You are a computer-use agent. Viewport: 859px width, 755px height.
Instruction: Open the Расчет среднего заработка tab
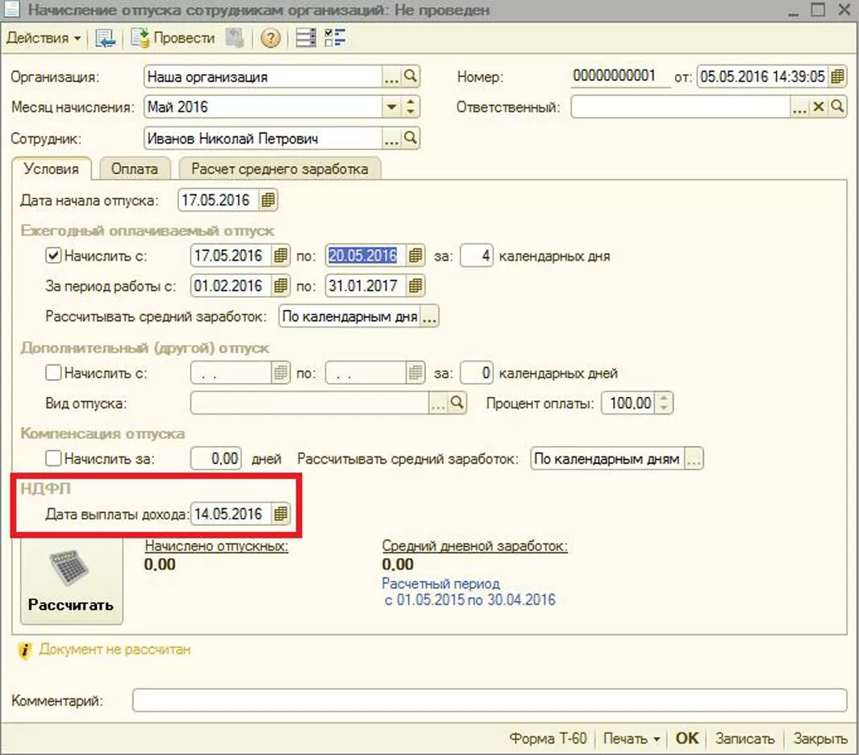click(279, 169)
